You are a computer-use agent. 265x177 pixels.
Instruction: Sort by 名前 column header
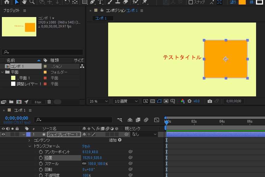(11, 60)
